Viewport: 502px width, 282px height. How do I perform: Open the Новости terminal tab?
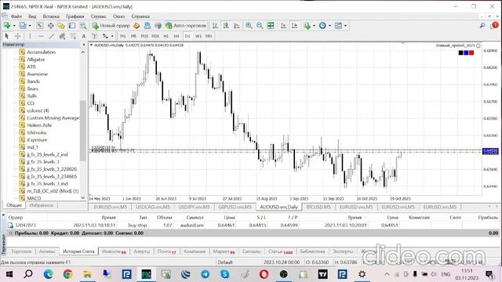[114, 251]
